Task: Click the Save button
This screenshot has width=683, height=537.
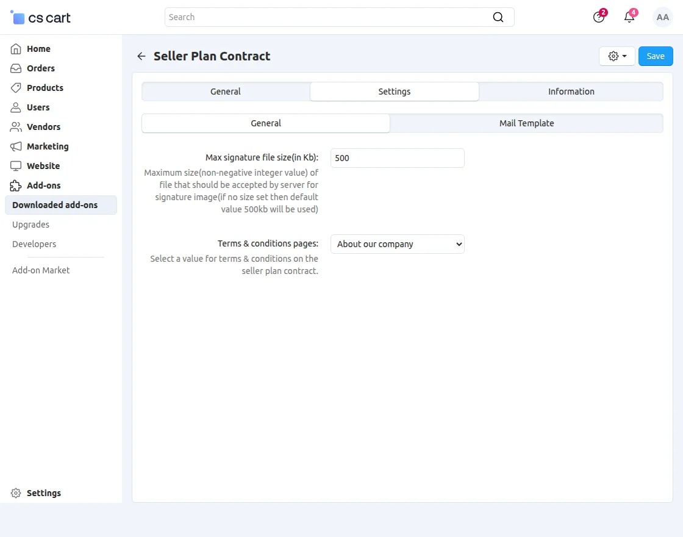Action: [x=656, y=56]
